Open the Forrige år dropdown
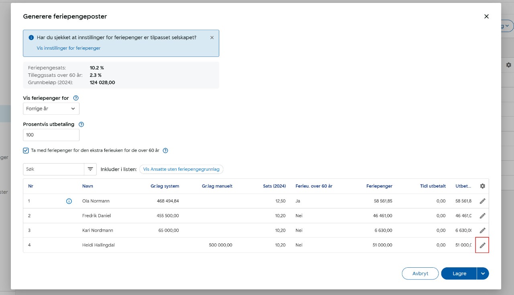514x295 pixels. click(51, 109)
